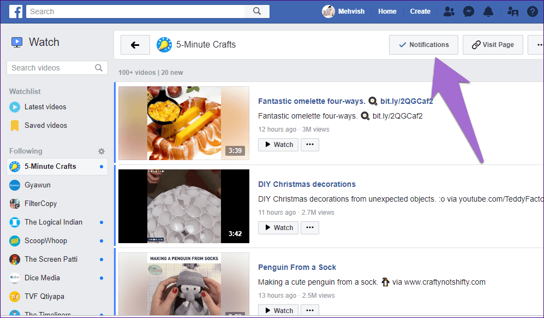The image size is (544, 318).
Task: Open more options for Penguin From a Sock
Action: tap(310, 310)
